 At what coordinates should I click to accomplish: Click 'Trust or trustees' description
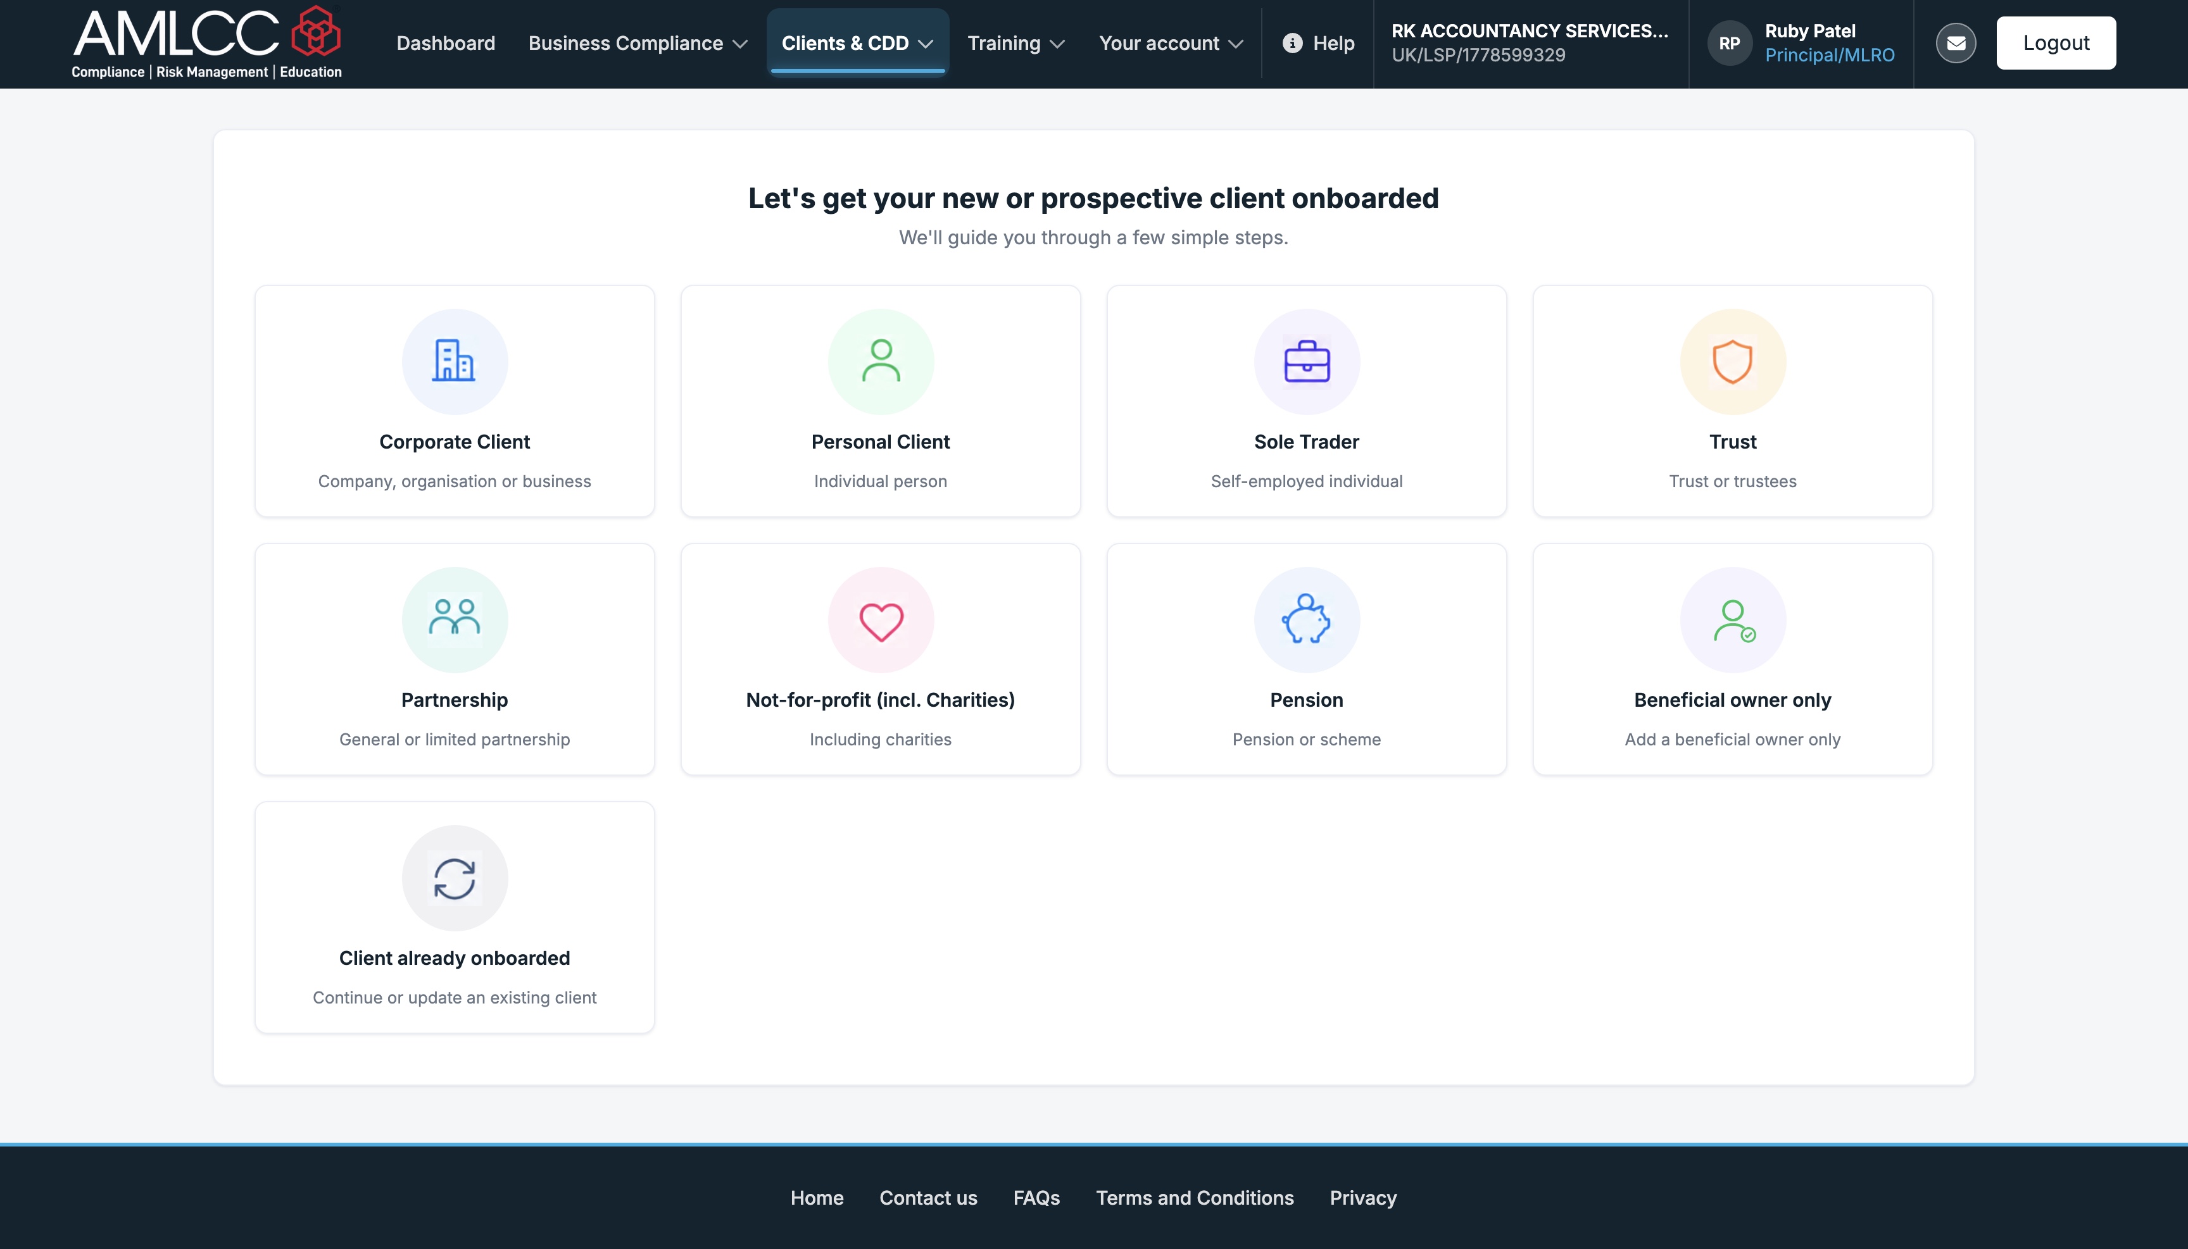1732,482
